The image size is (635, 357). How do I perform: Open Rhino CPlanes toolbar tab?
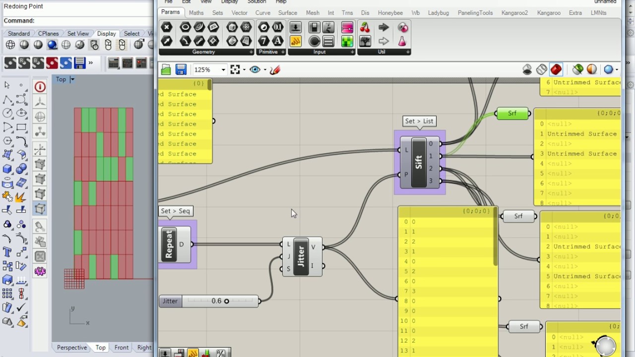click(x=49, y=34)
